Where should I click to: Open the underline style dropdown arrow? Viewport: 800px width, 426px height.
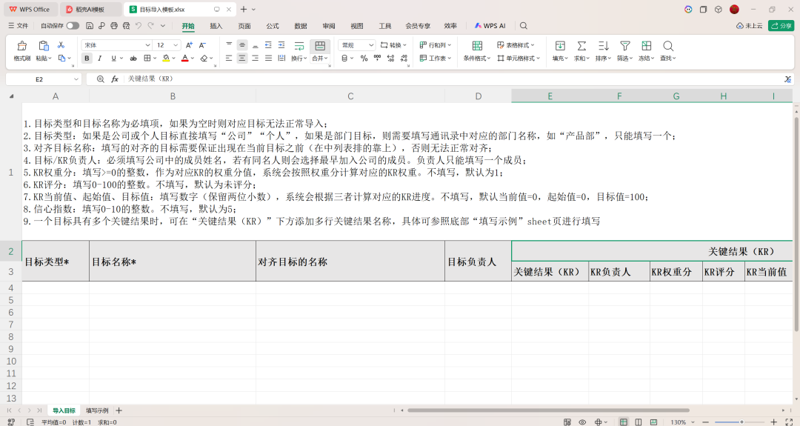click(121, 59)
